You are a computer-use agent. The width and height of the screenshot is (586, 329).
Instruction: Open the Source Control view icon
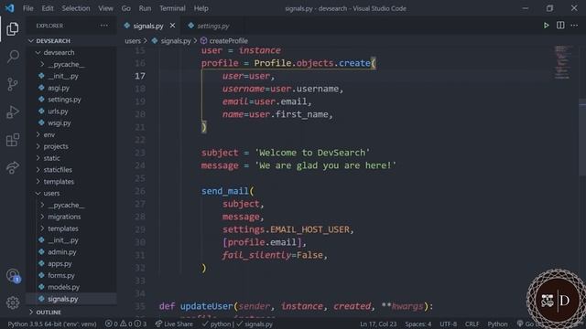tap(12, 84)
